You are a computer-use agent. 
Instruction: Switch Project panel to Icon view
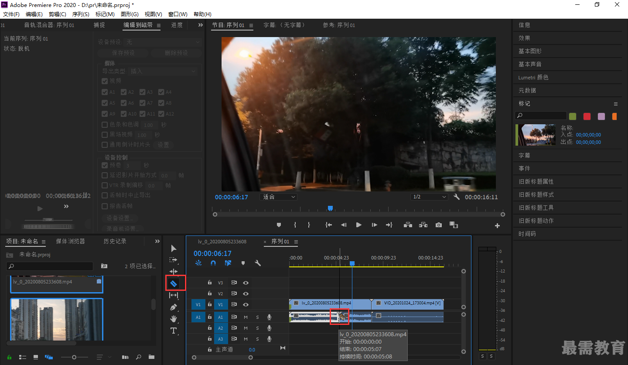click(x=36, y=357)
